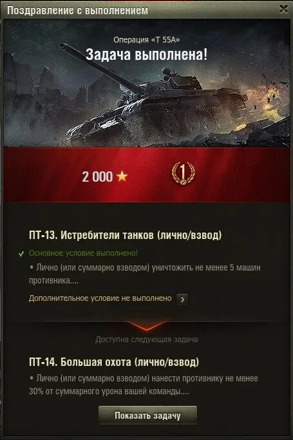This screenshot has width=293, height=440.
Task: Click the 2 000 reward amount
Action: pos(97,177)
